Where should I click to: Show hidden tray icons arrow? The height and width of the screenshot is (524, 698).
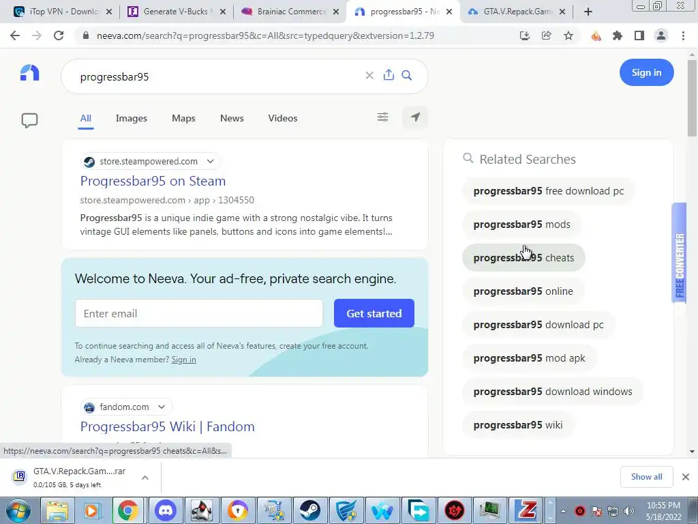[x=563, y=511]
